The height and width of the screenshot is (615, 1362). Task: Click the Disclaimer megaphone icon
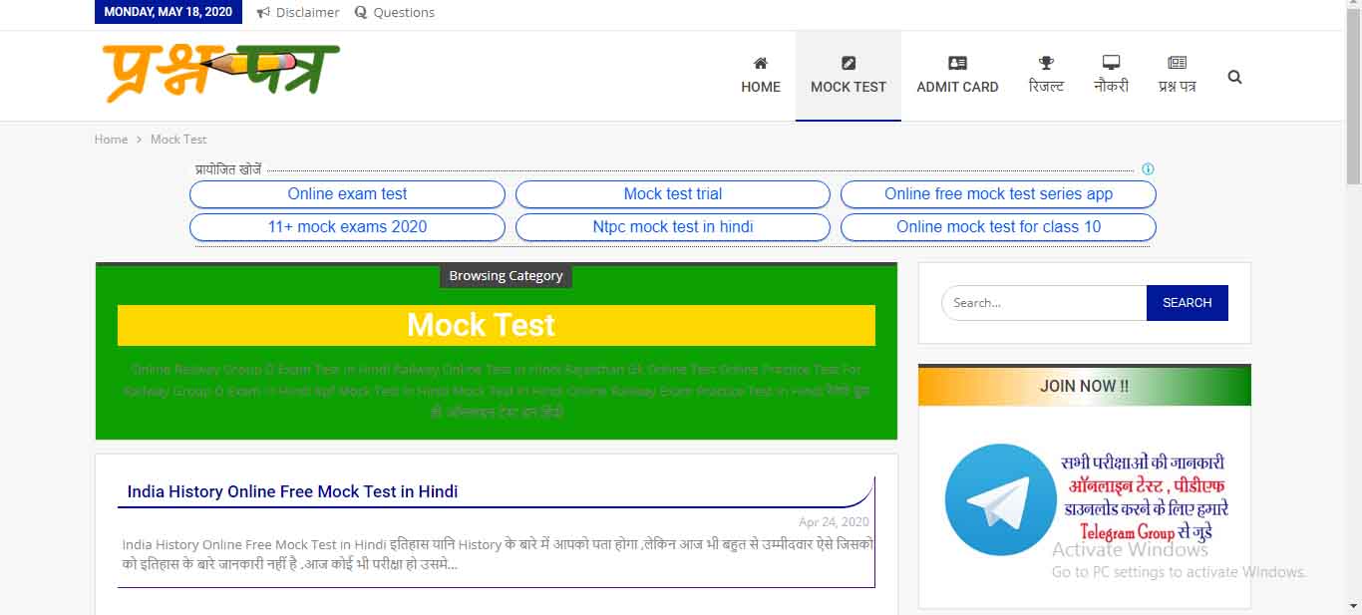(261, 12)
